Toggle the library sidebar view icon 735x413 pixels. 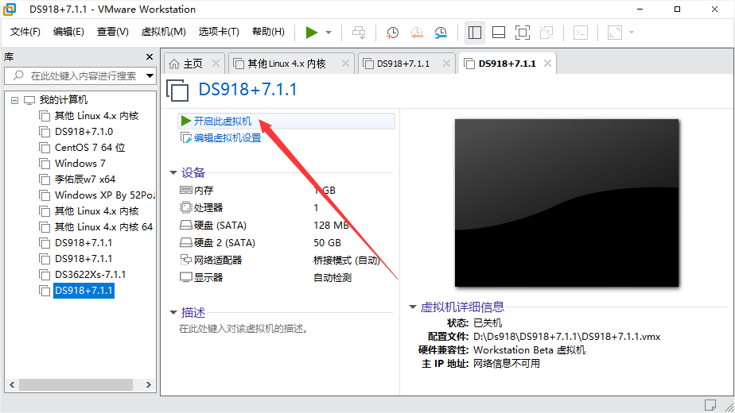[x=475, y=32]
